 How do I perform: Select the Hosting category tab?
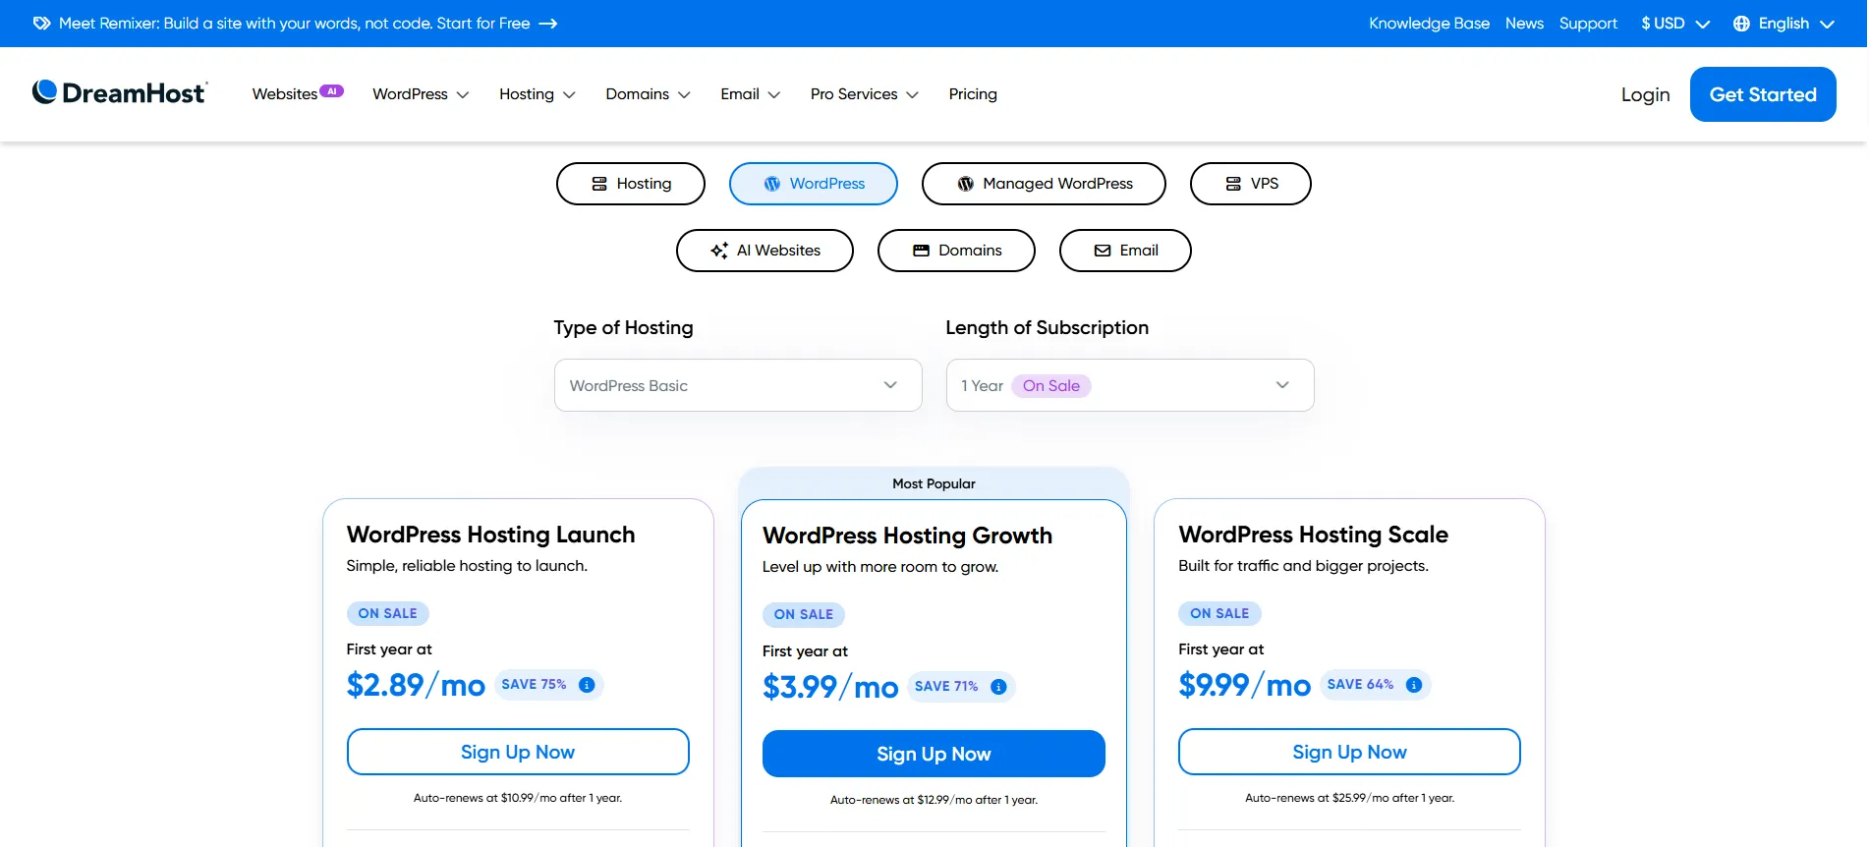tap(631, 184)
